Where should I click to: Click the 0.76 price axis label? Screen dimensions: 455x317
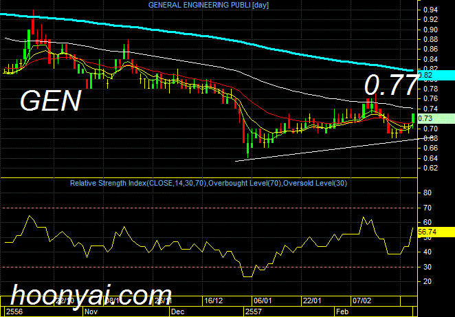click(x=430, y=99)
